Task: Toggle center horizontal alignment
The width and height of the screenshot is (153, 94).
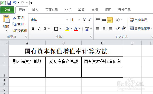Action: [x=104, y=29]
